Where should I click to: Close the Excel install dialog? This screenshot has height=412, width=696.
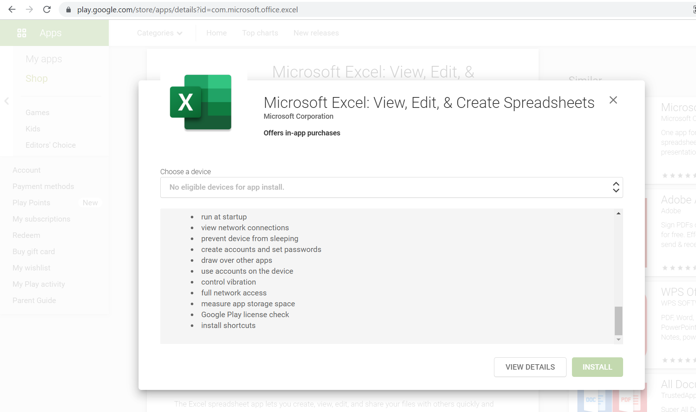pyautogui.click(x=613, y=100)
